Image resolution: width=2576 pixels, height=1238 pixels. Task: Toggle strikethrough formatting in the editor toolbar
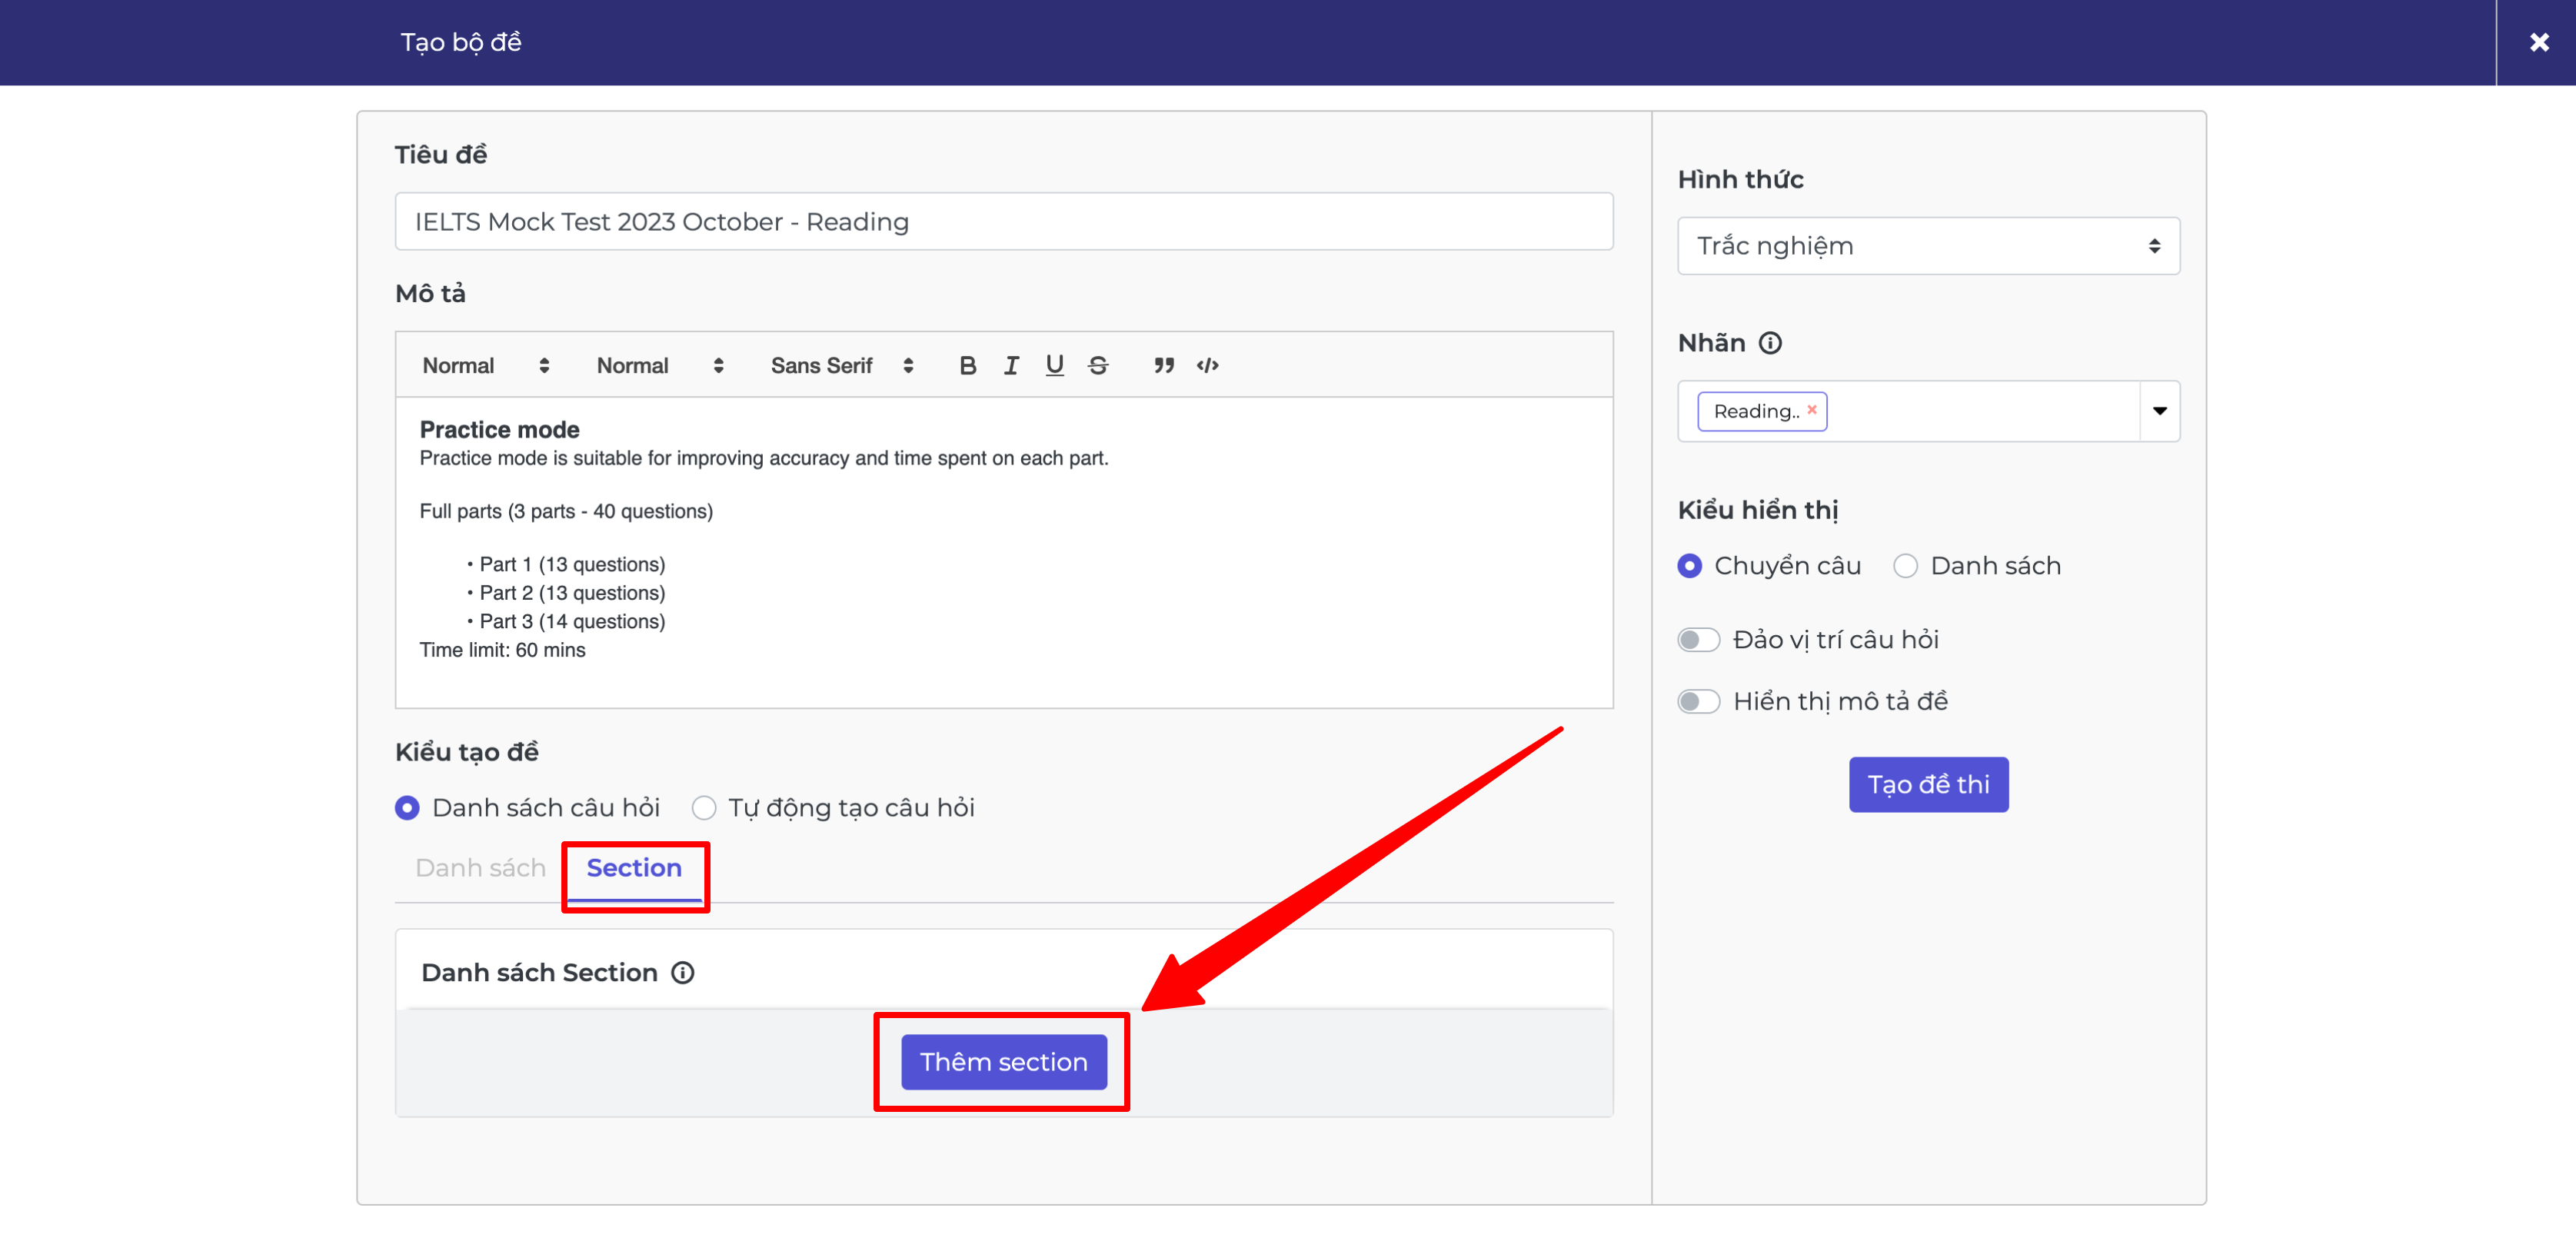1098,366
